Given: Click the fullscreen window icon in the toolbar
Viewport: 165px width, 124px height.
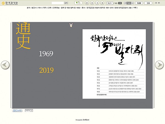Looking at the screenshot, I should coord(156,3).
